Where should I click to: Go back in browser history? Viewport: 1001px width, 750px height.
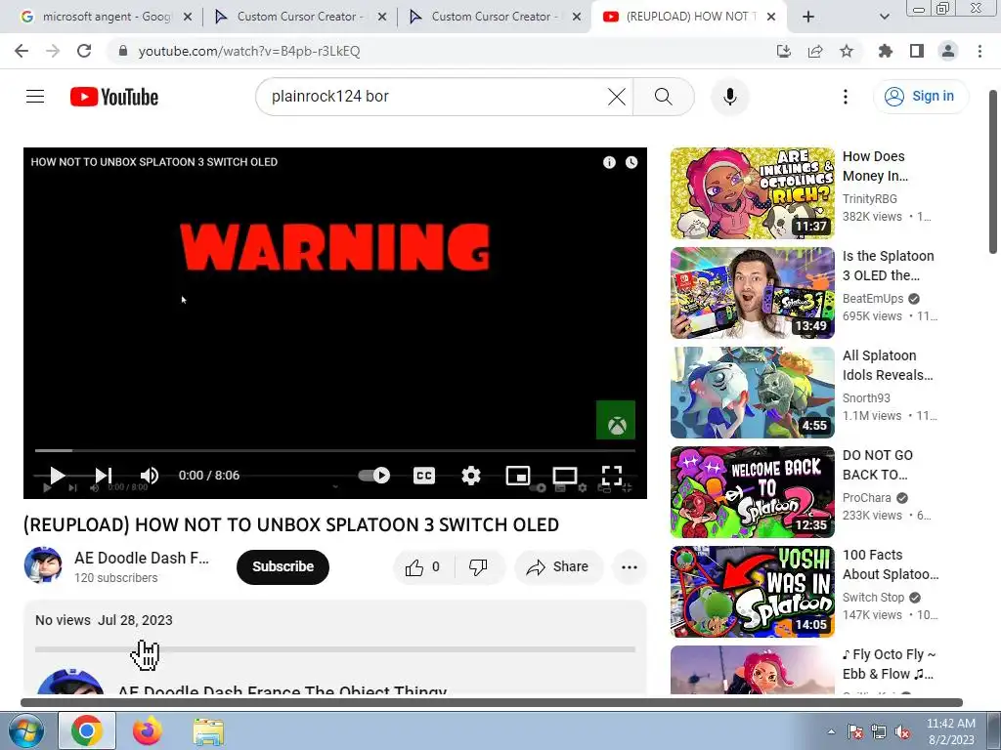tap(22, 51)
